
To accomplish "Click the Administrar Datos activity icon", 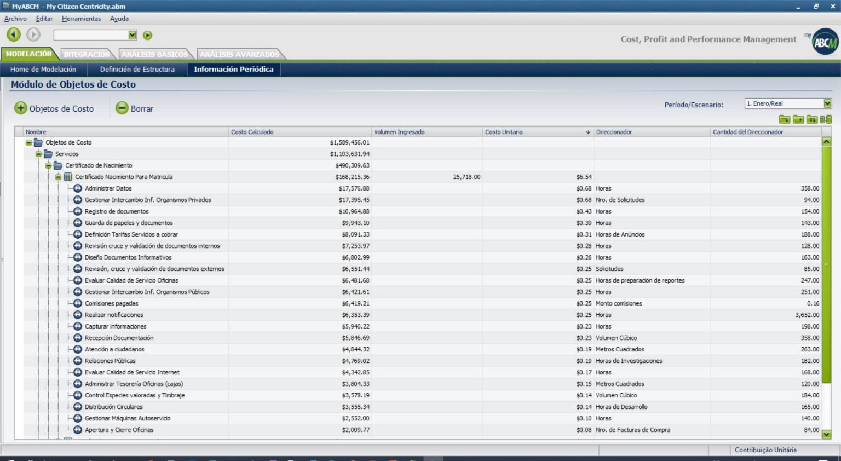I will (x=78, y=188).
